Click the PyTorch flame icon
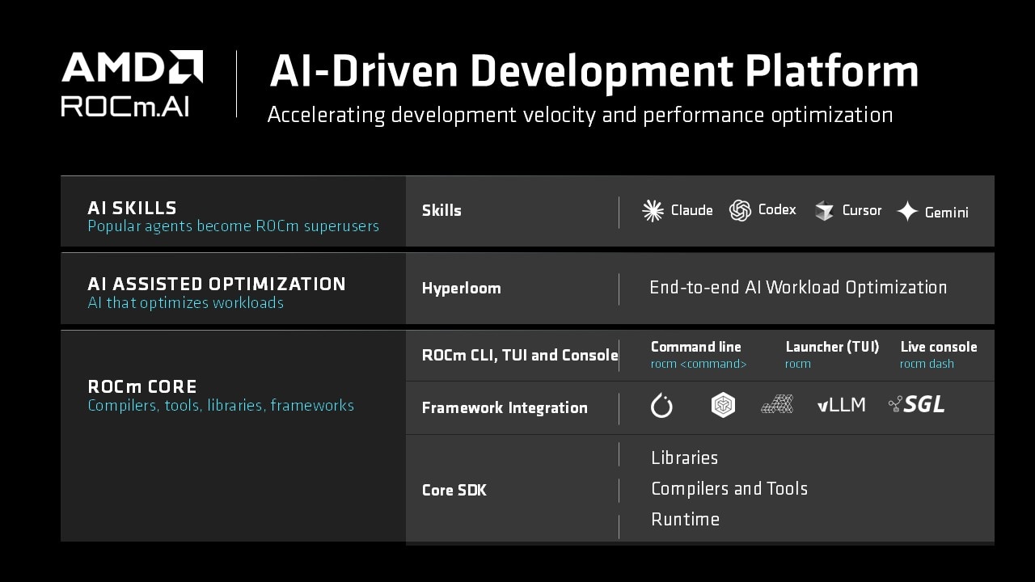The width and height of the screenshot is (1035, 582). coord(661,406)
